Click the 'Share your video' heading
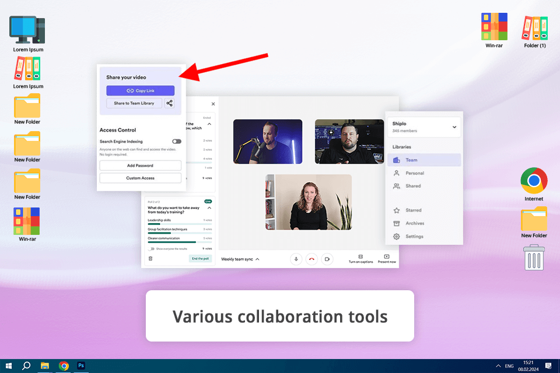The width and height of the screenshot is (560, 373). click(x=126, y=77)
